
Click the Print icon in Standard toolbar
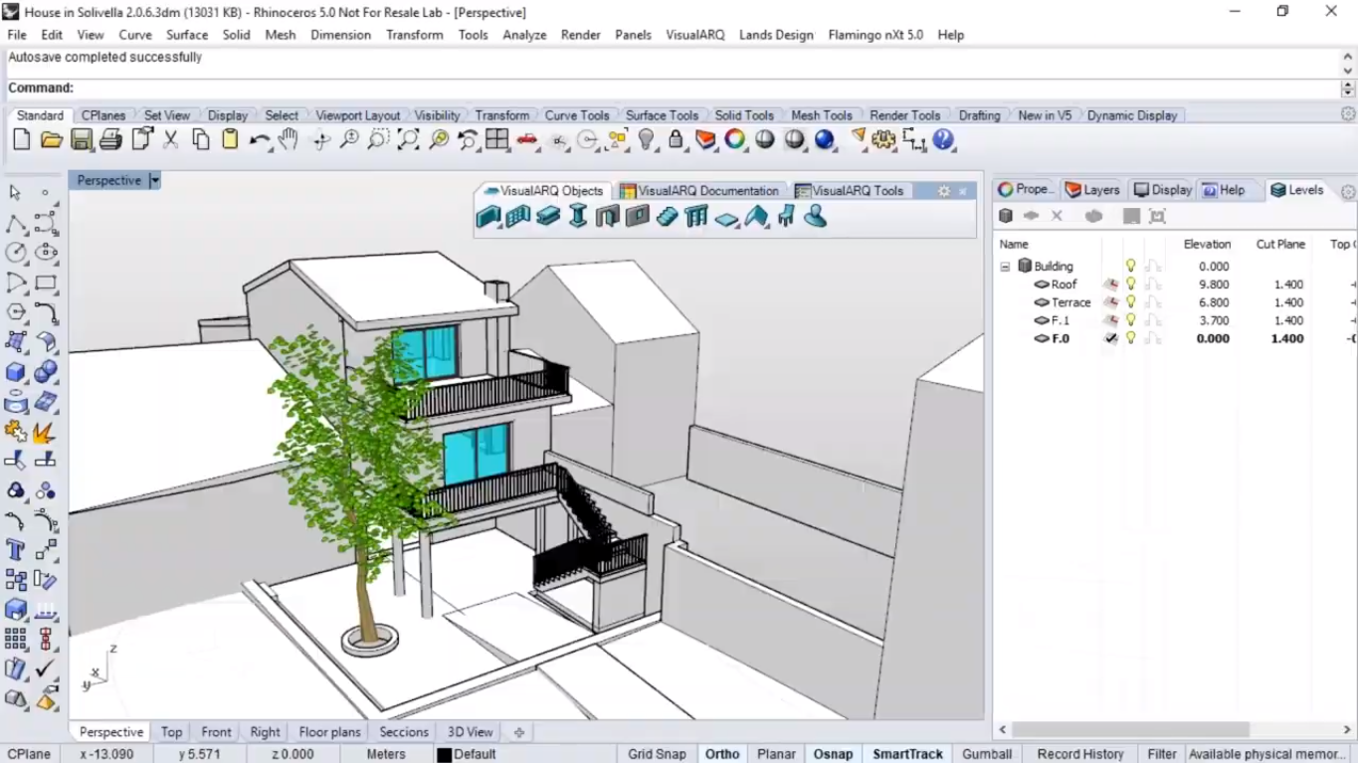(x=110, y=140)
